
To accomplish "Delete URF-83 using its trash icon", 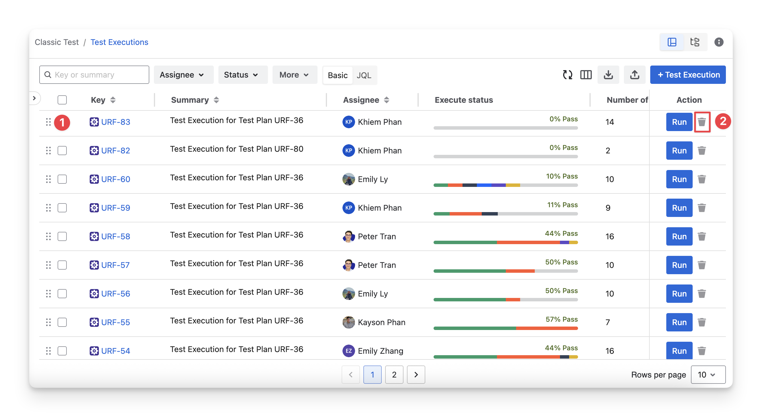I will pyautogui.click(x=702, y=122).
